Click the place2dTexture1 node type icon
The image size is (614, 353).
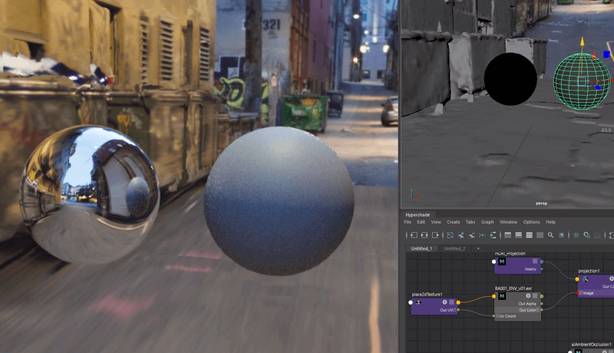coord(418,302)
